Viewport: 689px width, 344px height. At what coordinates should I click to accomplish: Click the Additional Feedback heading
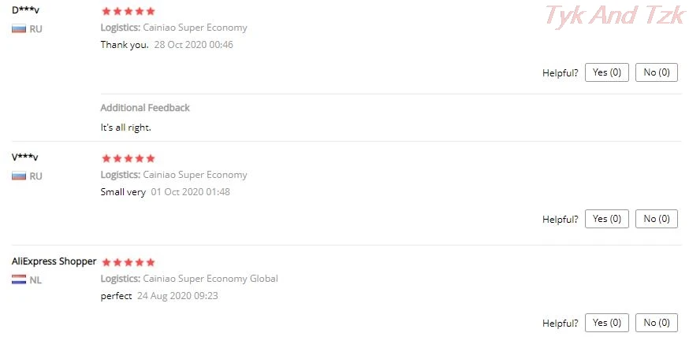pyautogui.click(x=145, y=108)
